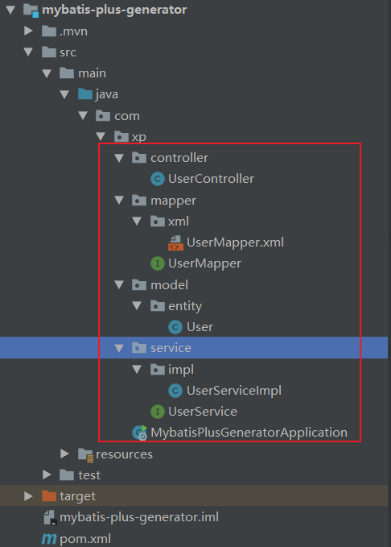Click the entity package icon
This screenshot has height=547, width=391.
pyautogui.click(x=157, y=306)
